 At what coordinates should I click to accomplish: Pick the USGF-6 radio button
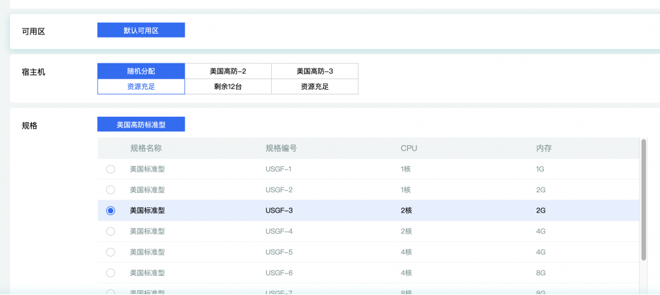pos(110,273)
